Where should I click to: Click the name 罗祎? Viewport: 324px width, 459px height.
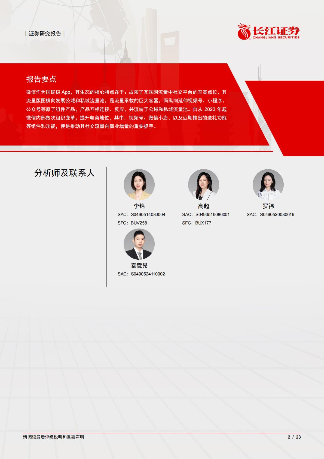268,206
